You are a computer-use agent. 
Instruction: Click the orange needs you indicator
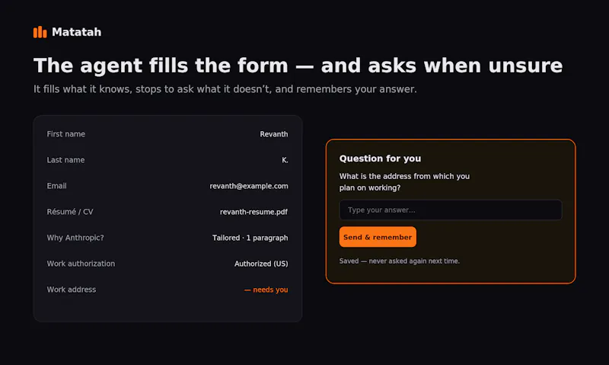[266, 290]
